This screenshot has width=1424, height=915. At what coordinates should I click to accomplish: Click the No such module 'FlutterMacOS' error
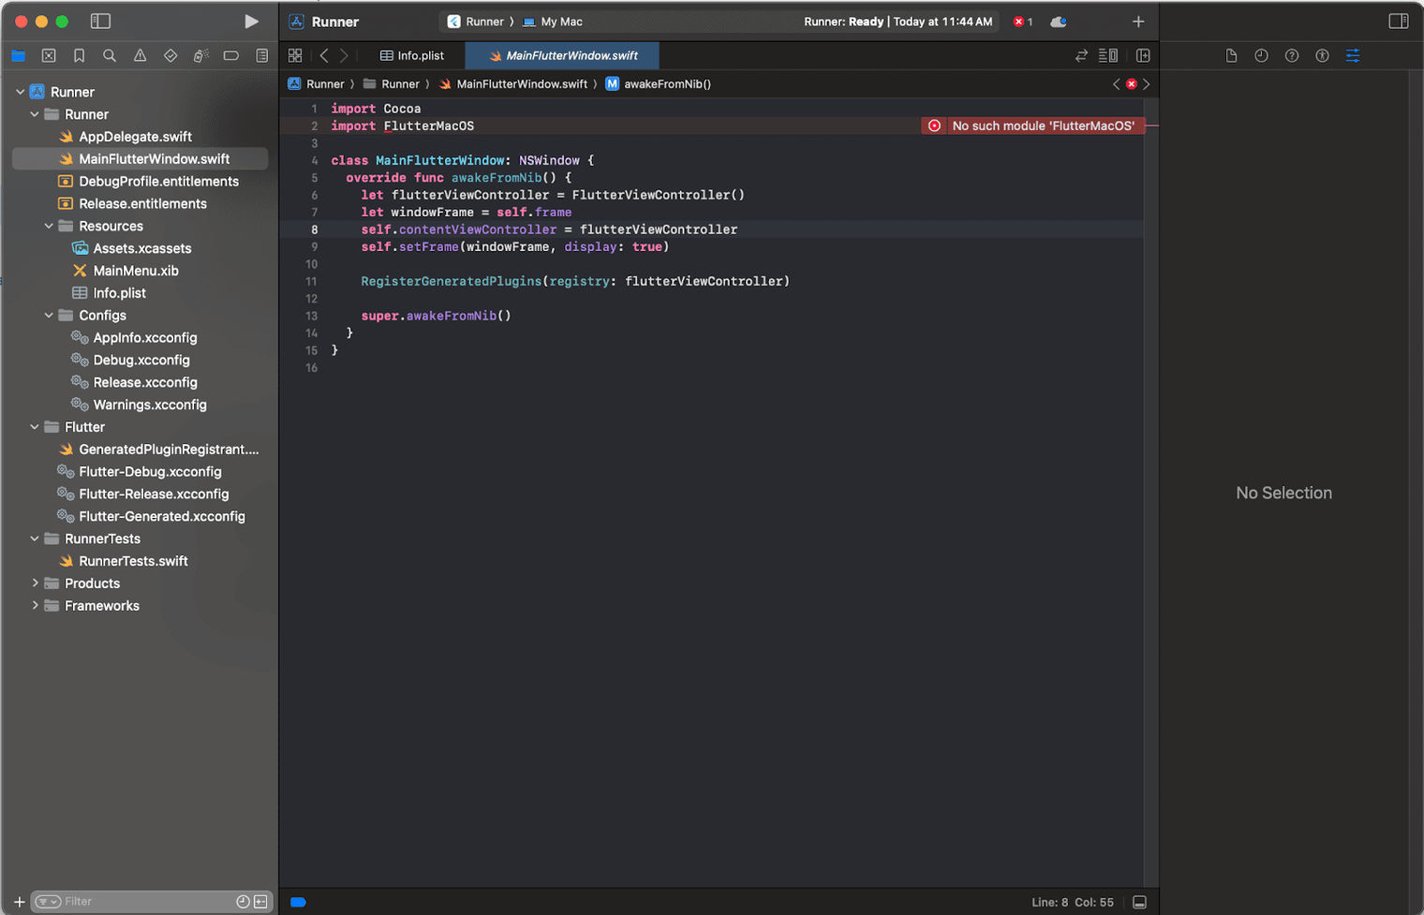pyautogui.click(x=1033, y=125)
